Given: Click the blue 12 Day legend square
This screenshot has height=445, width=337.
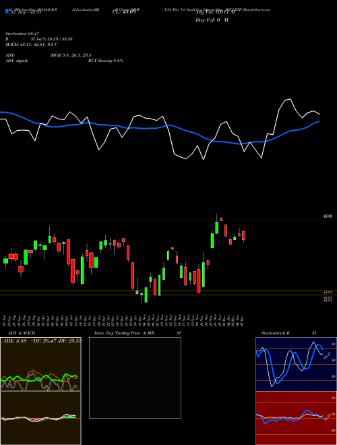Looking at the screenshot, I should tap(7, 11).
